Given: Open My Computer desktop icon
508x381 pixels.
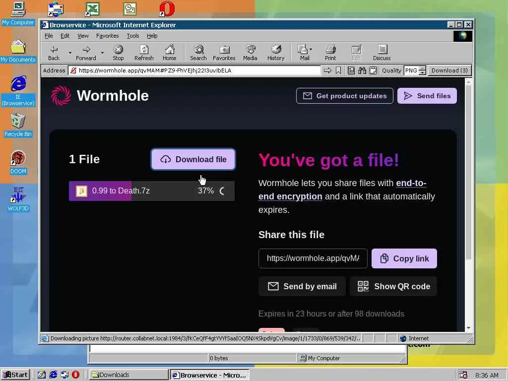Looking at the screenshot, I should point(18,13).
